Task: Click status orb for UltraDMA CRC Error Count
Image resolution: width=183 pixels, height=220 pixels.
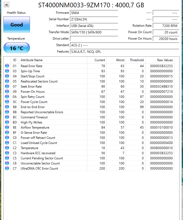Action: (7, 168)
